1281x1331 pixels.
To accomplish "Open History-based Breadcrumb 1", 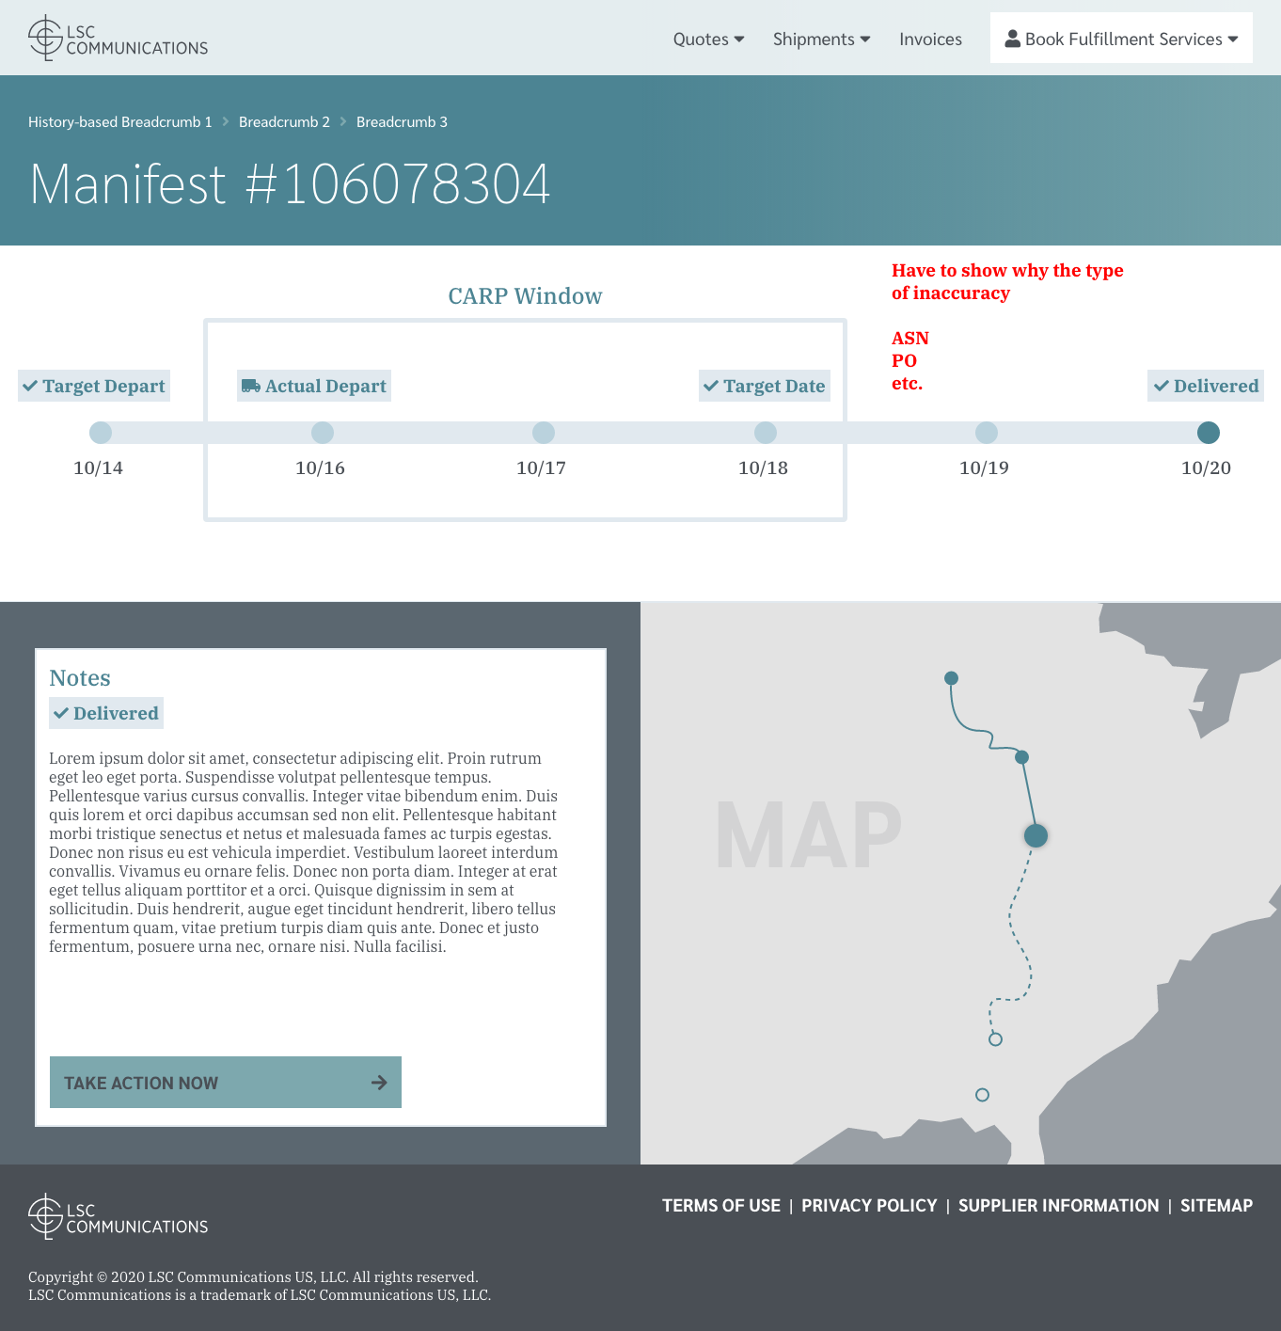I will [x=119, y=121].
